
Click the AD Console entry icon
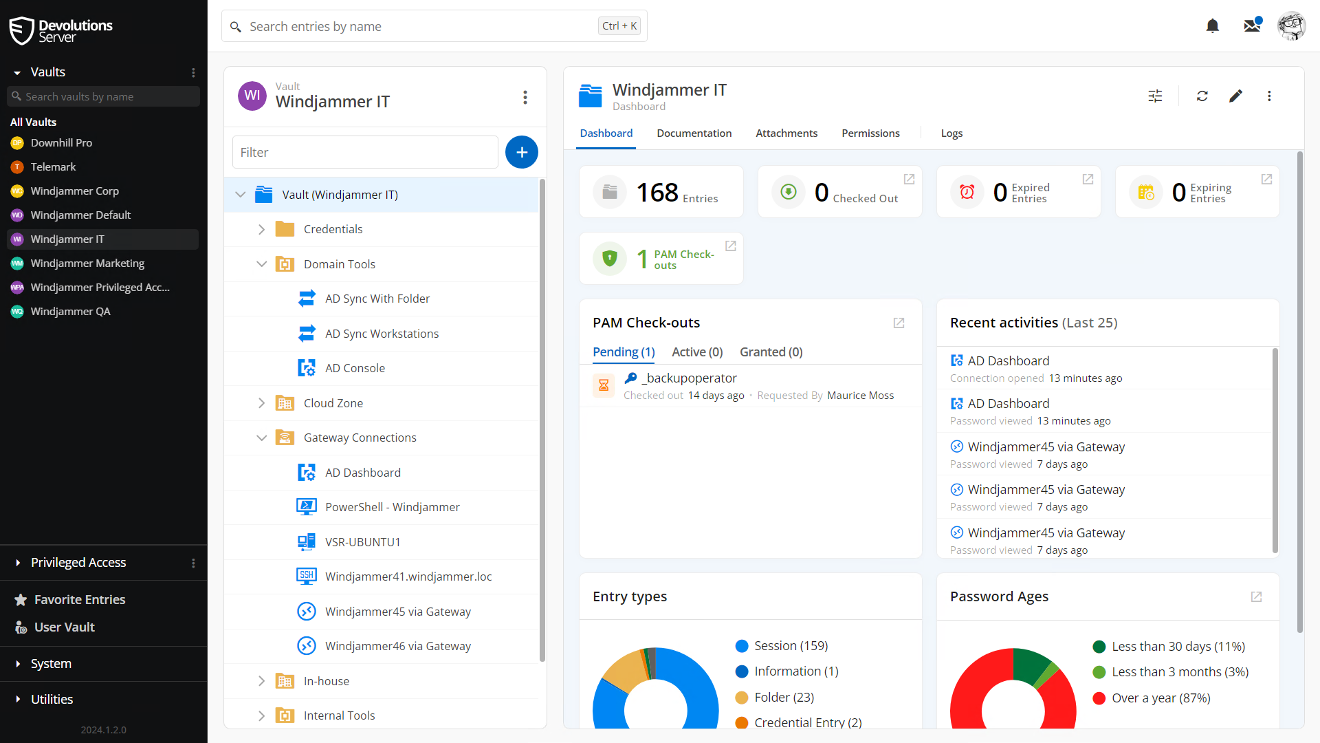[307, 368]
